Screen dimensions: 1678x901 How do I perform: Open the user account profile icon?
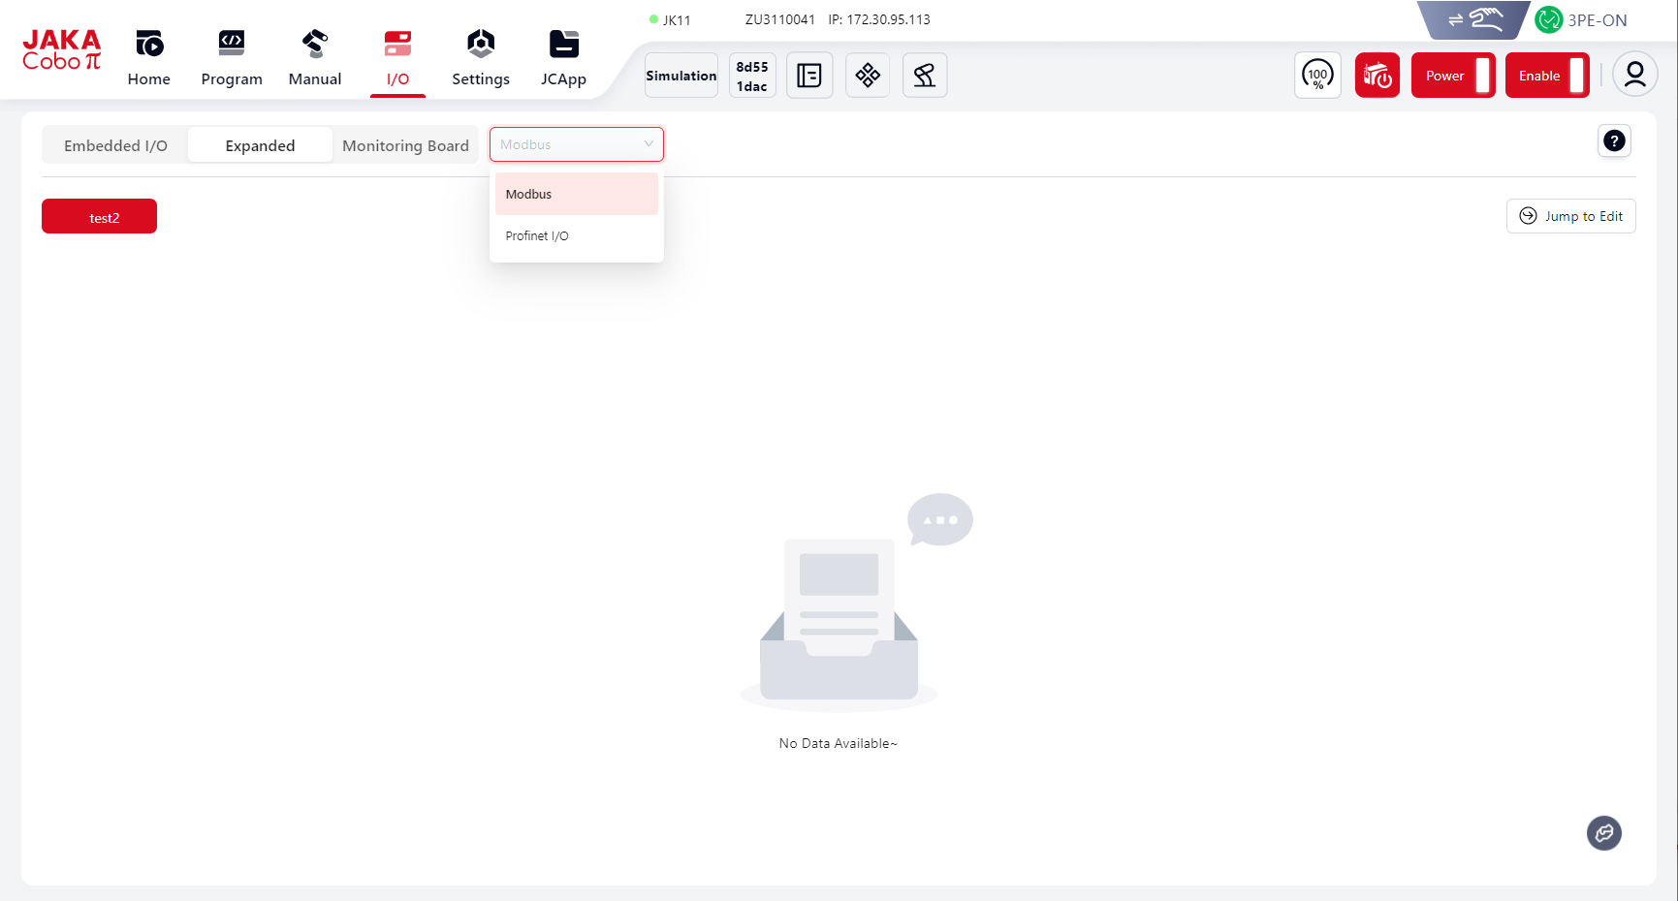click(1634, 76)
